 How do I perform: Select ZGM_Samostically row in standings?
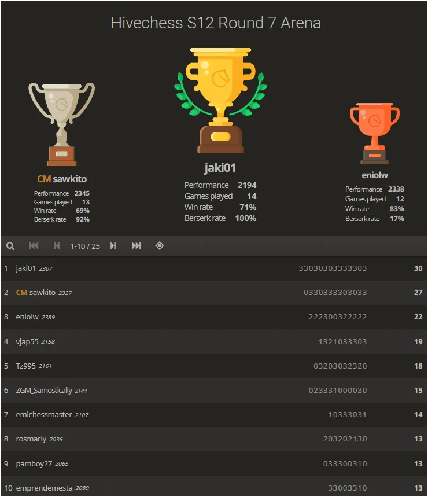coord(214,390)
